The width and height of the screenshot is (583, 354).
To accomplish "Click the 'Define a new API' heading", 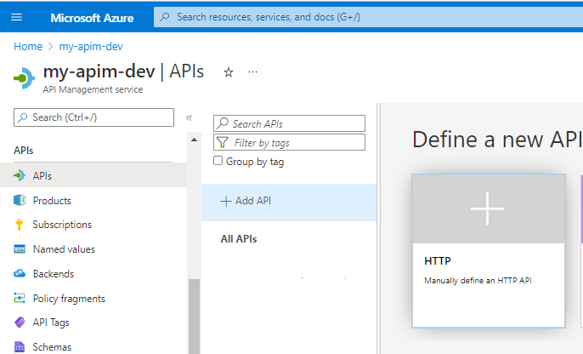I will pyautogui.click(x=496, y=140).
